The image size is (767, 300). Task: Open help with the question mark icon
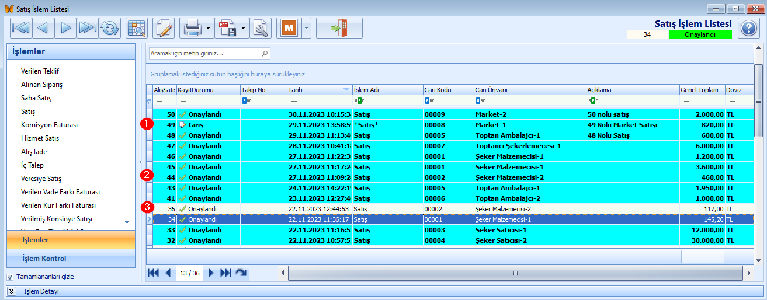[749, 28]
